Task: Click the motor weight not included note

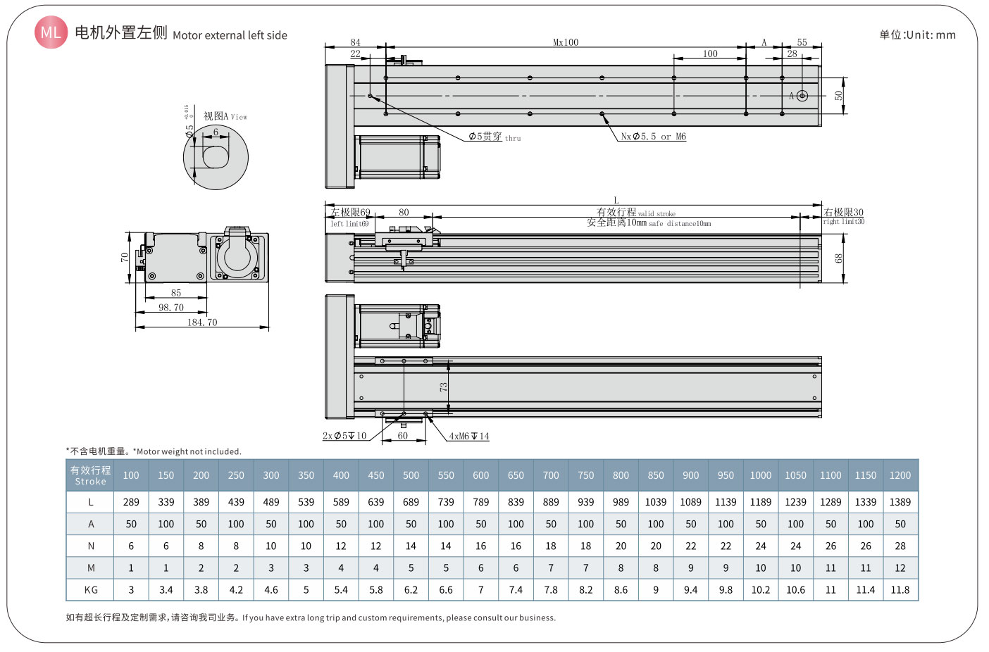Action: point(154,451)
